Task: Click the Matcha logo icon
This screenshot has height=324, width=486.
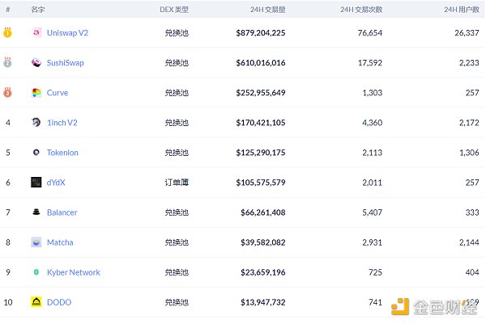Action: [x=36, y=242]
